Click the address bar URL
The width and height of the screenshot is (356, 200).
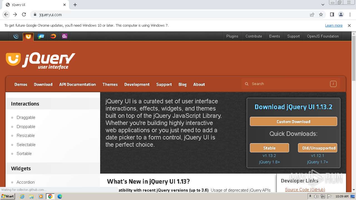coord(51,15)
